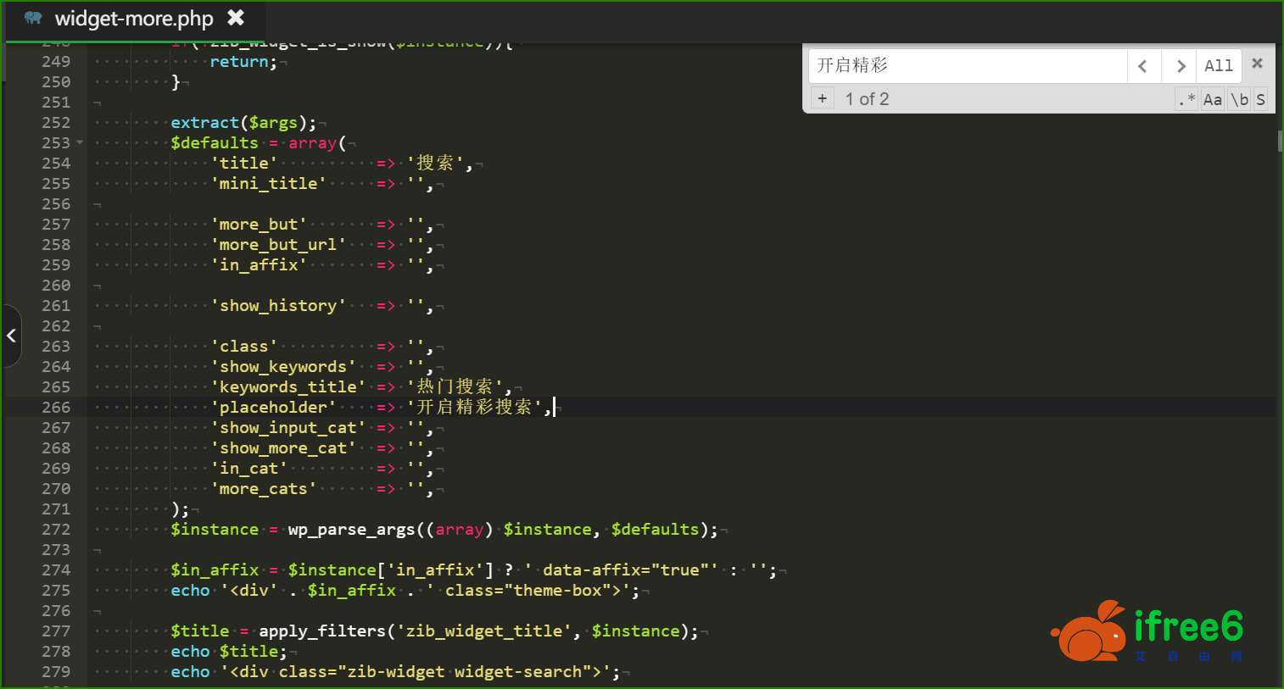This screenshot has height=689, width=1284.
Task: Go to next search match
Action: [1179, 66]
